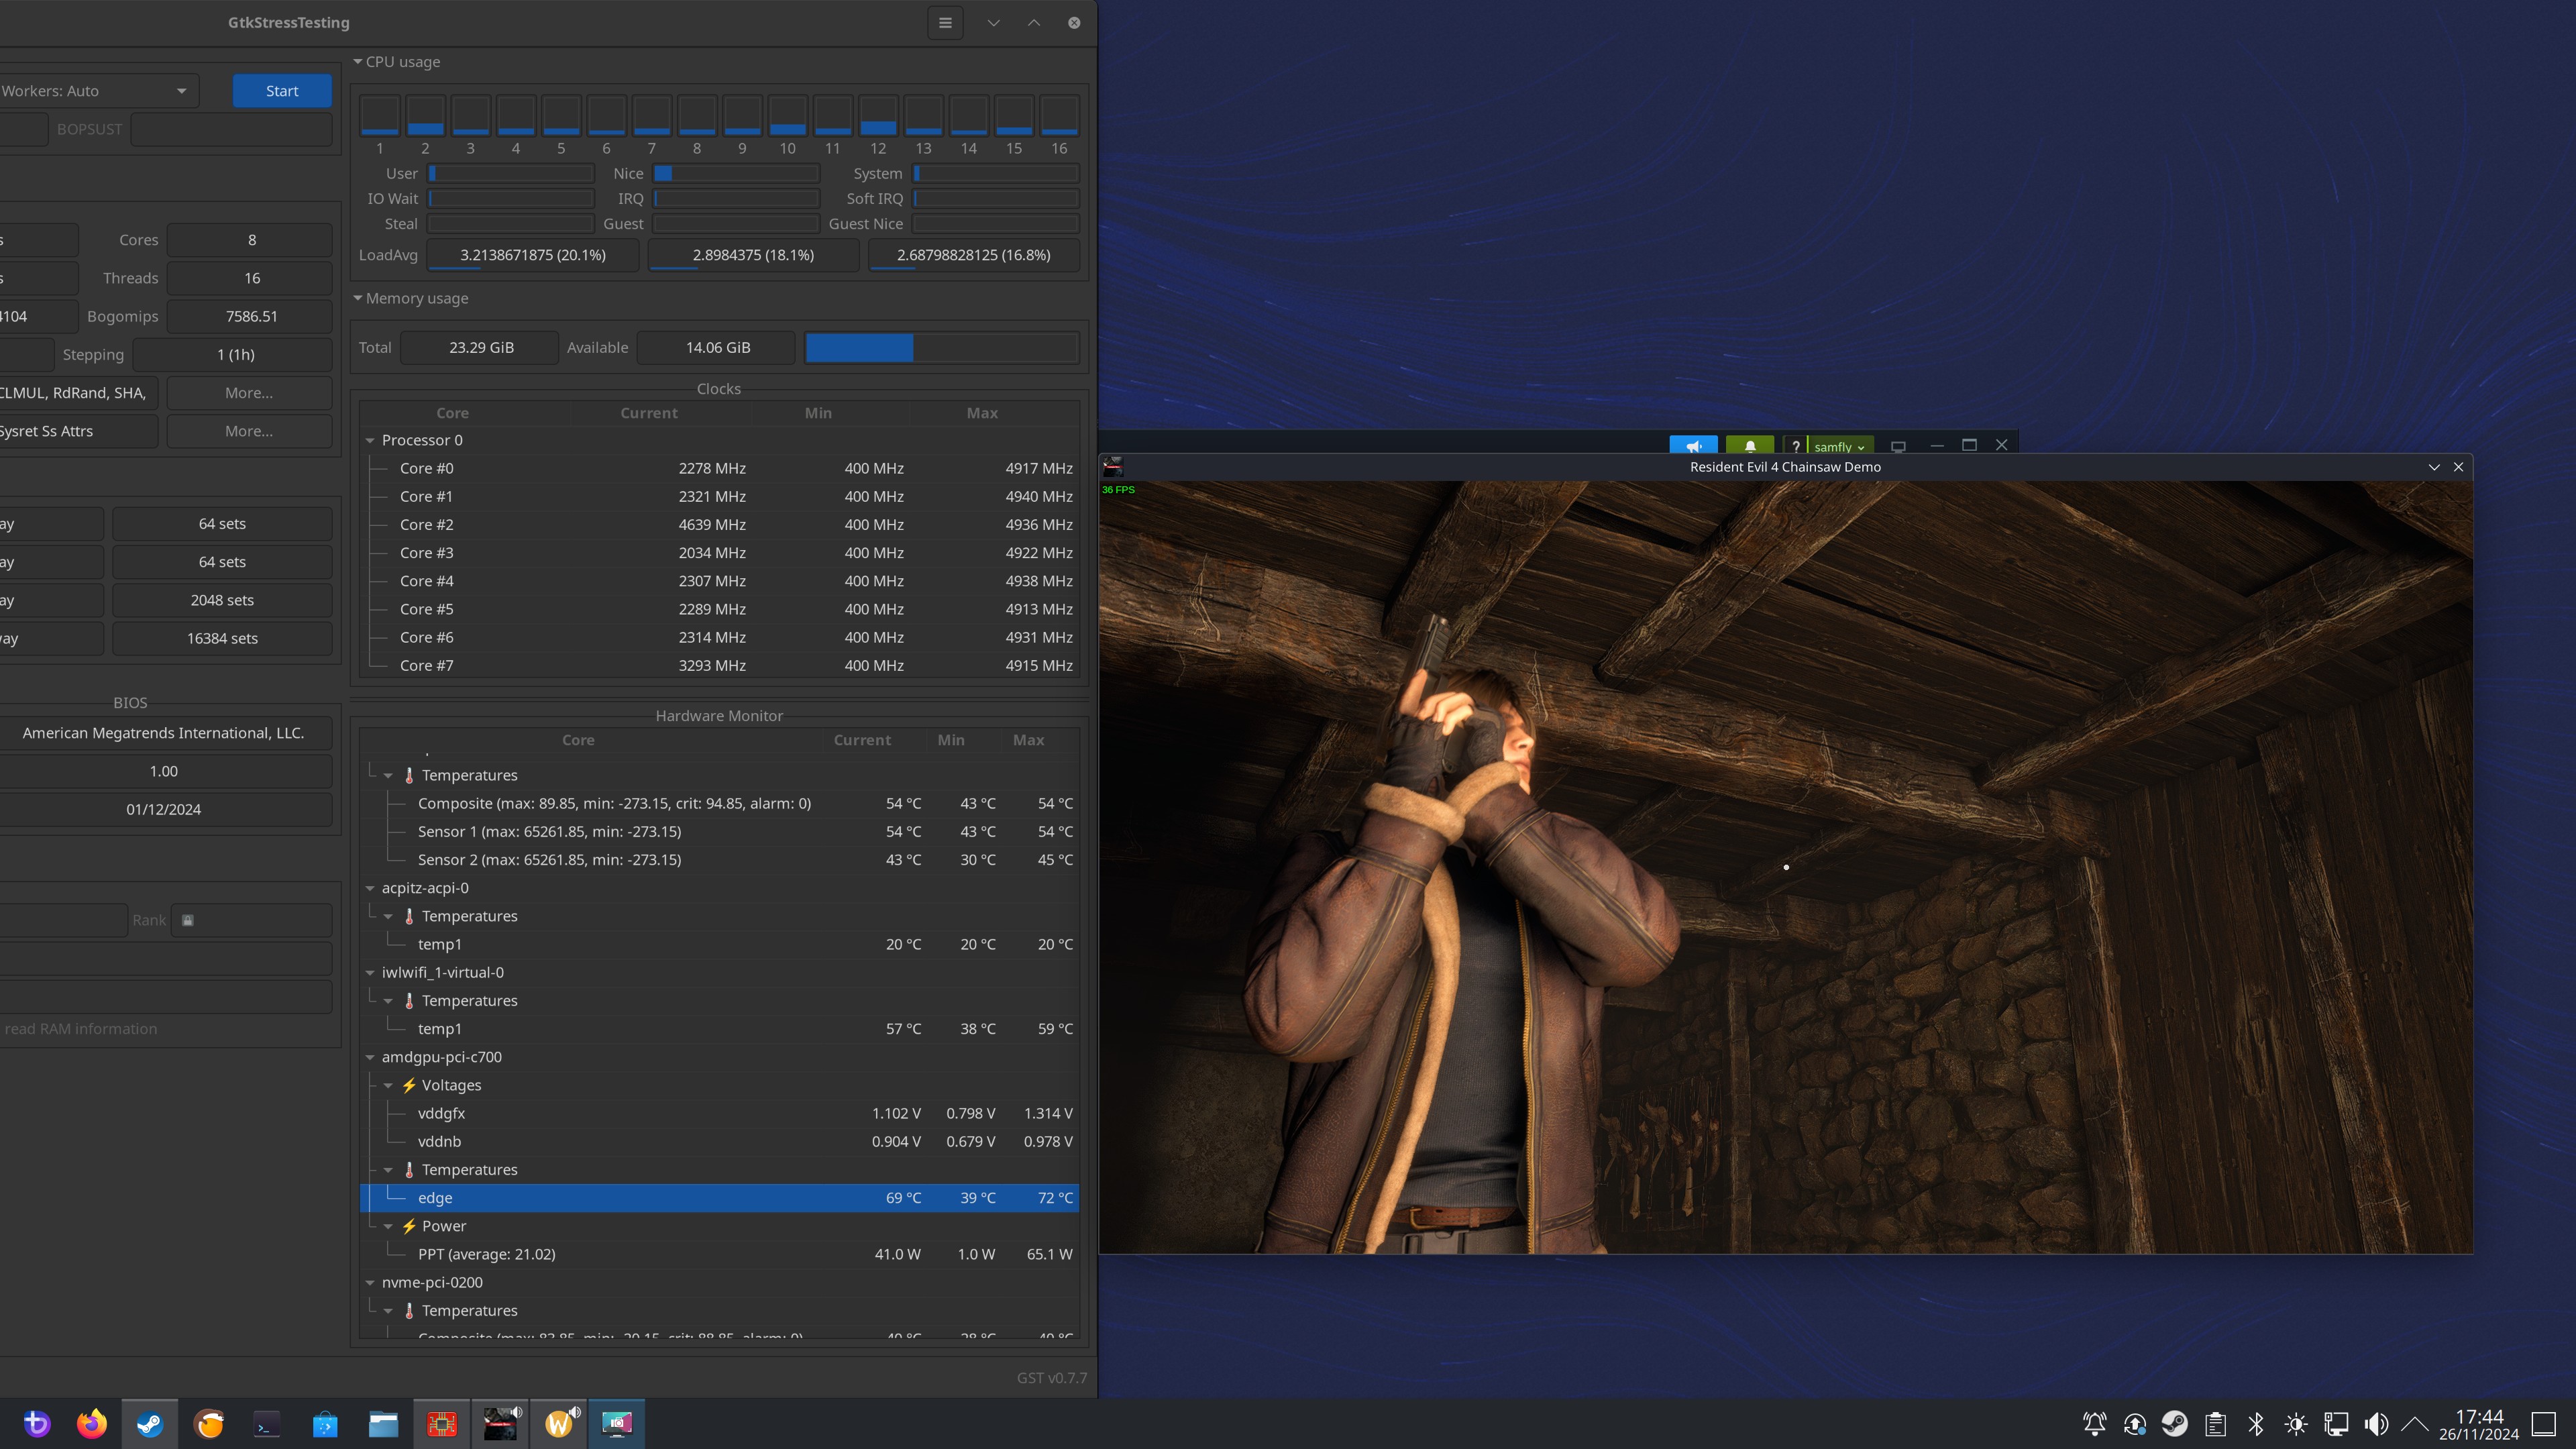Image resolution: width=2576 pixels, height=1449 pixels.
Task: Open screen brightness tray icon
Action: tap(2296, 1423)
